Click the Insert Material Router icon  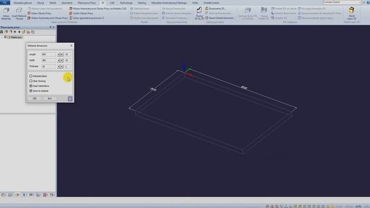click(x=19, y=13)
